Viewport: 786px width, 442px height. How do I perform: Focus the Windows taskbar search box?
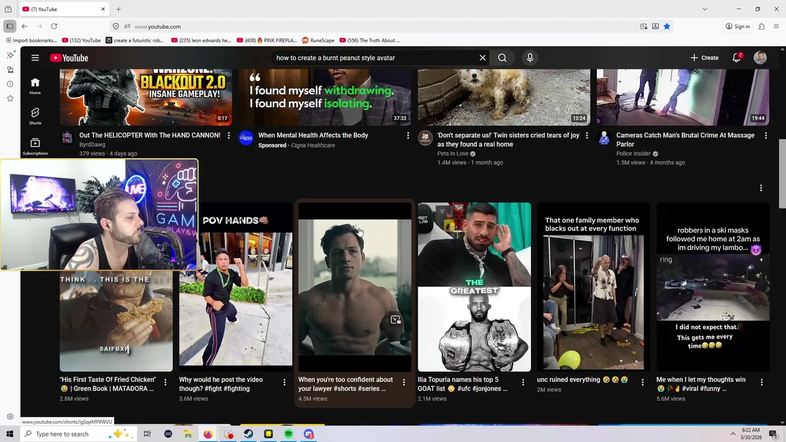pyautogui.click(x=80, y=434)
